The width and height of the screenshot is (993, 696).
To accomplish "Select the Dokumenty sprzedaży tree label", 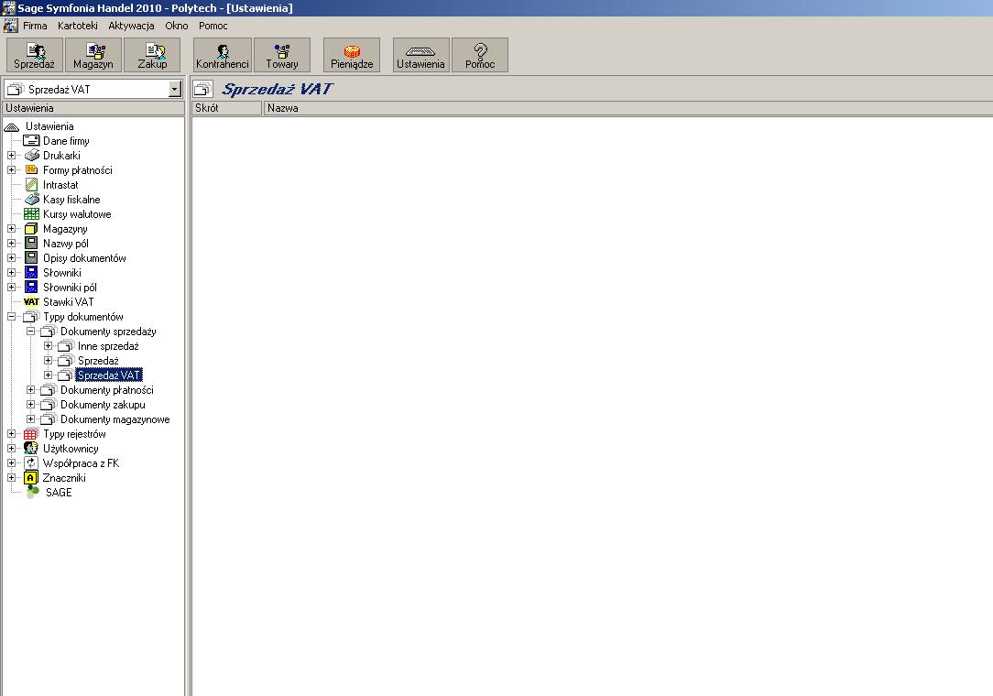I will click(x=108, y=332).
